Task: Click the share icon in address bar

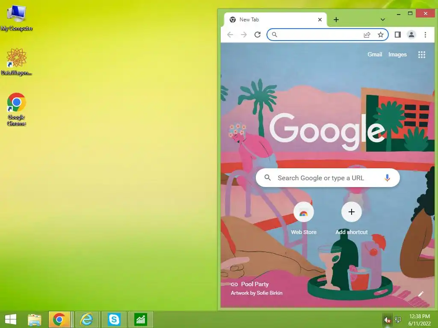Action: 367,35
